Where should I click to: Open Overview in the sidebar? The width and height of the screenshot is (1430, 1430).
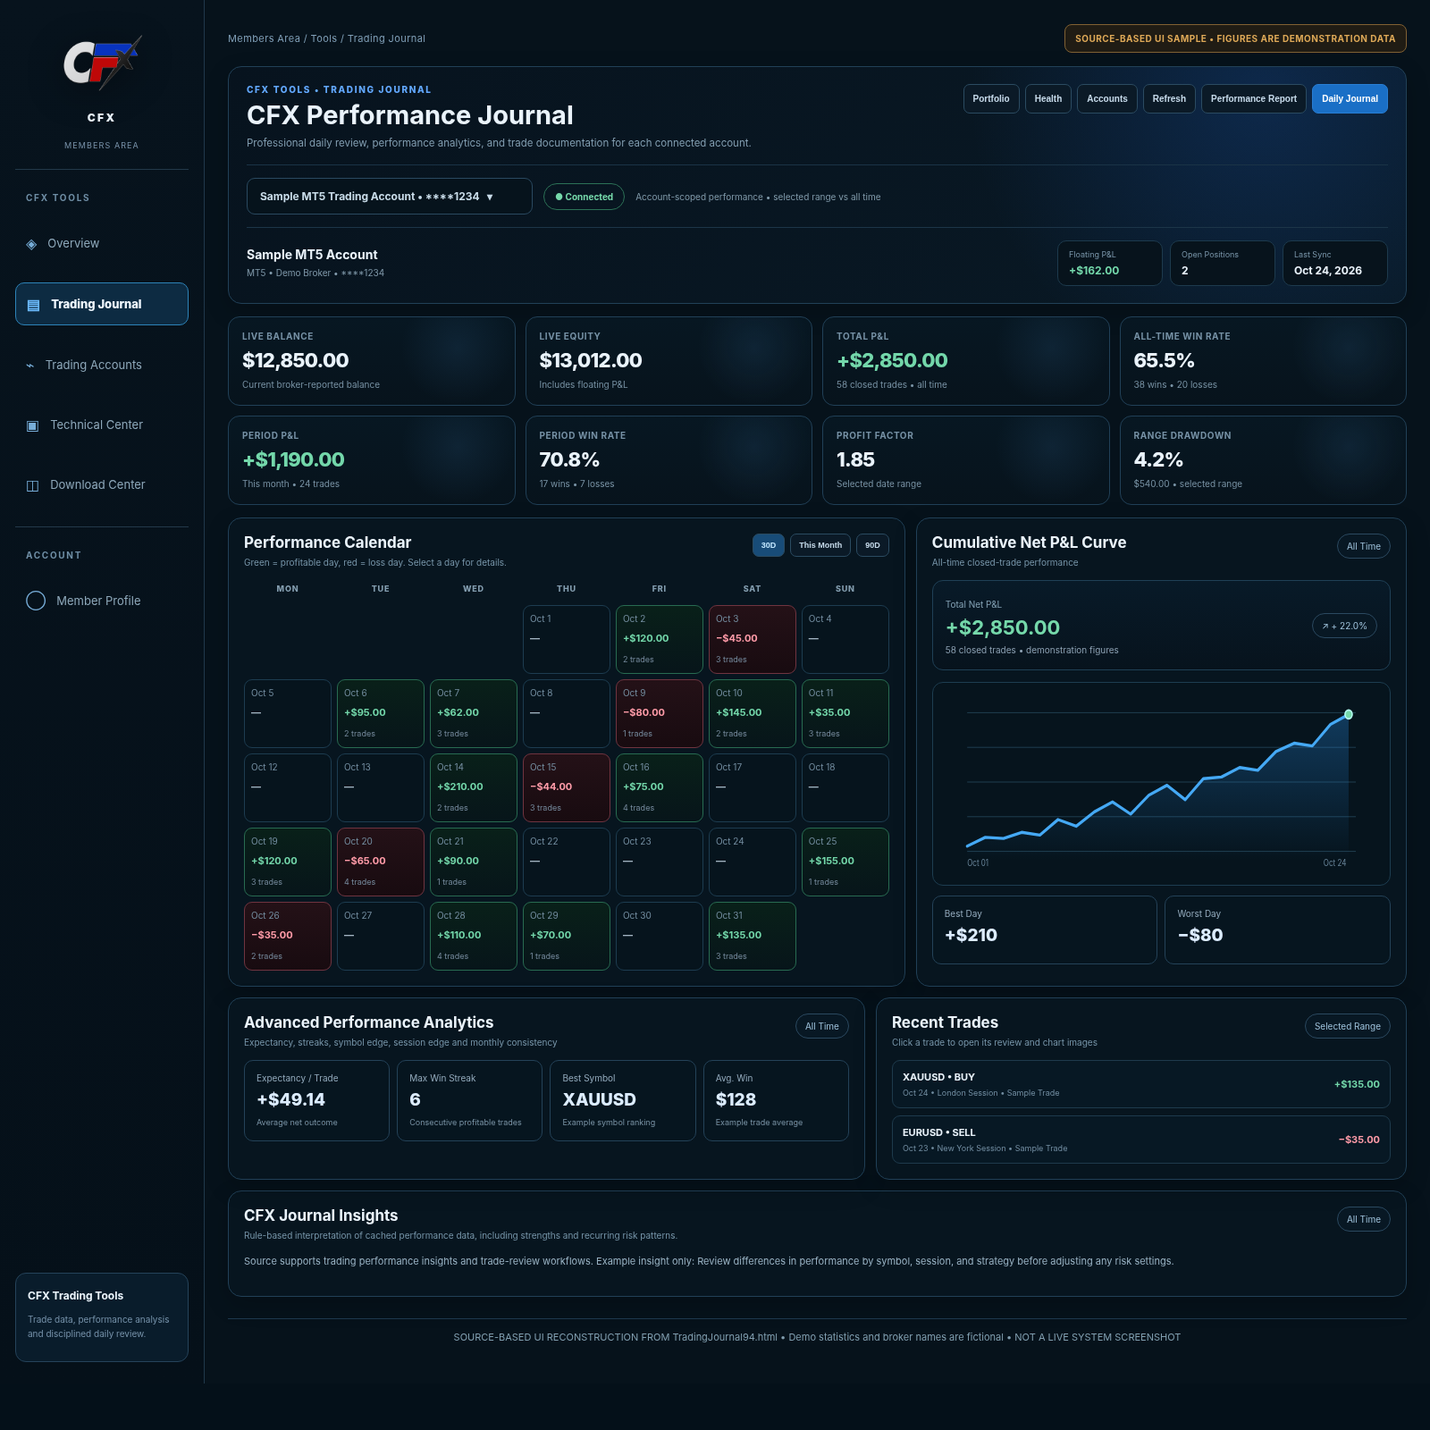pos(102,244)
